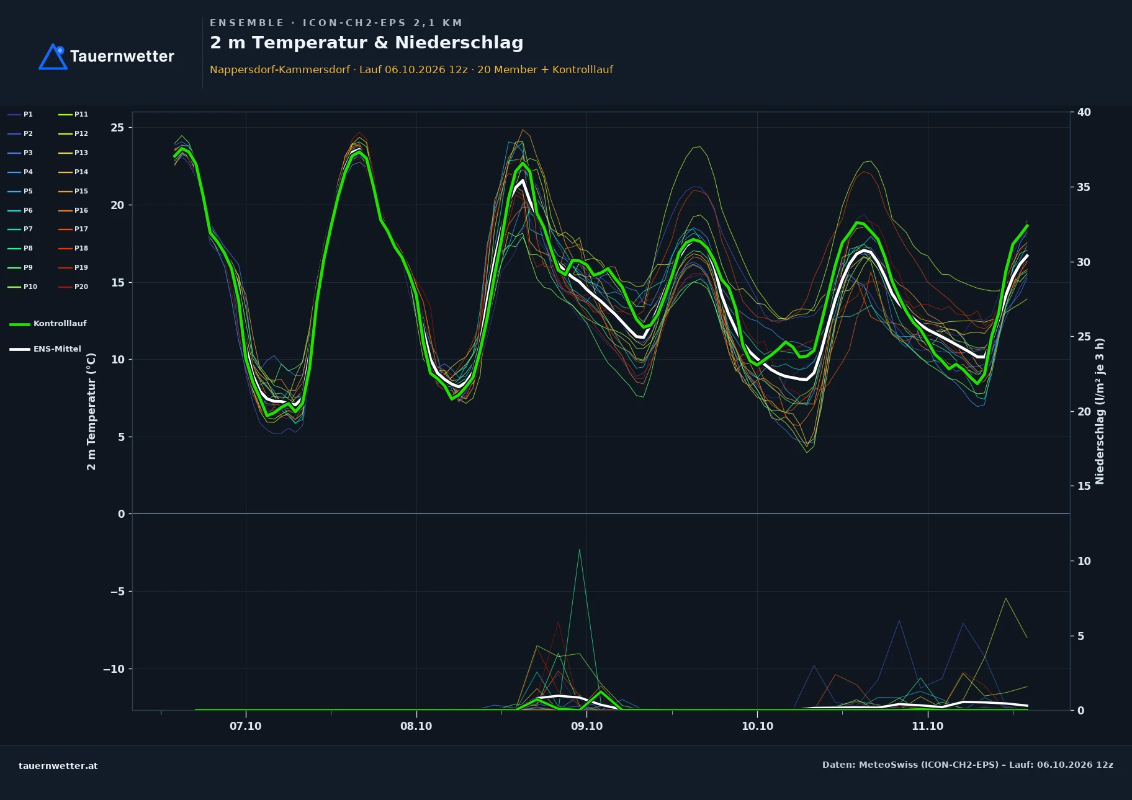This screenshot has width=1132, height=800.
Task: Select the P8 legend entry
Action: click(x=20, y=248)
